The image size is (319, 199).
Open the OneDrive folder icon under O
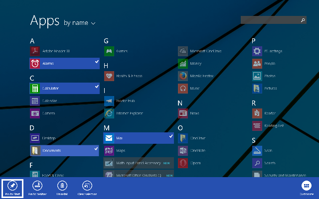pos(183,138)
